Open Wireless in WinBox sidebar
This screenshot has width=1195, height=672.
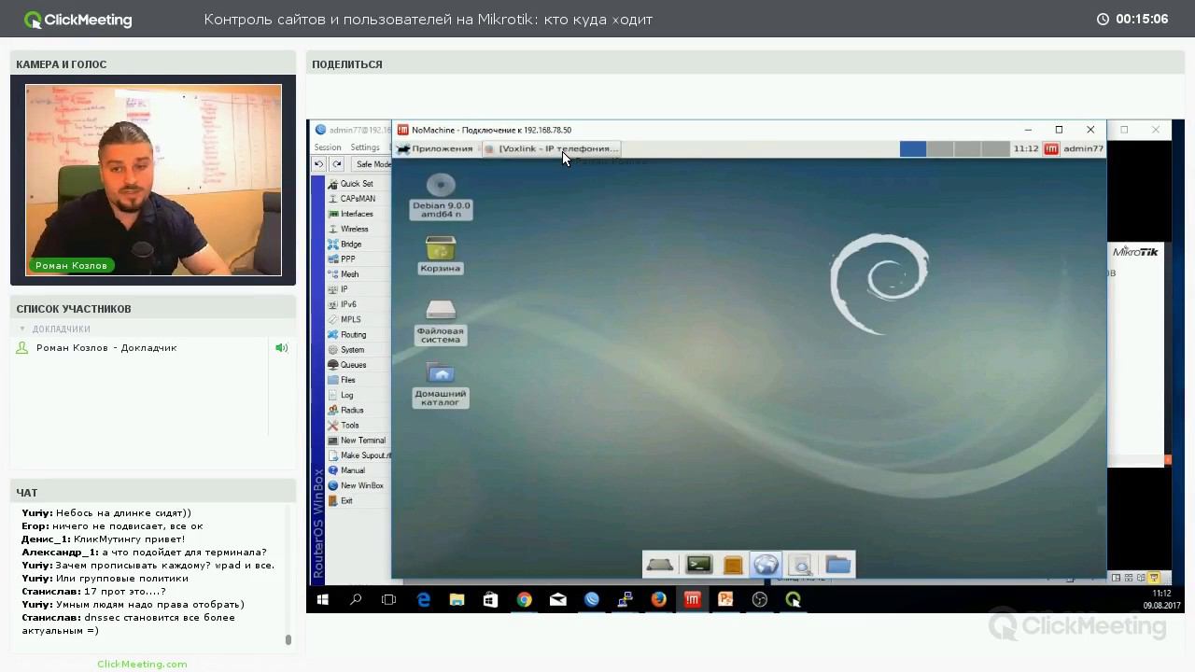(354, 229)
